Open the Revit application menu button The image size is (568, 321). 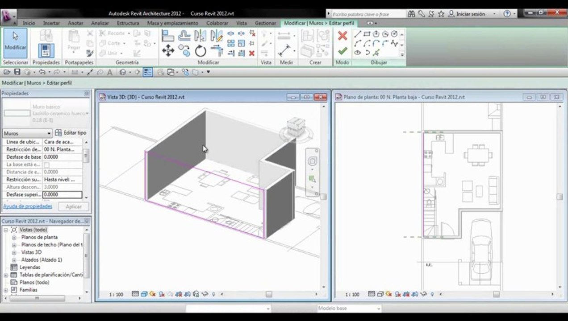coord(8,17)
